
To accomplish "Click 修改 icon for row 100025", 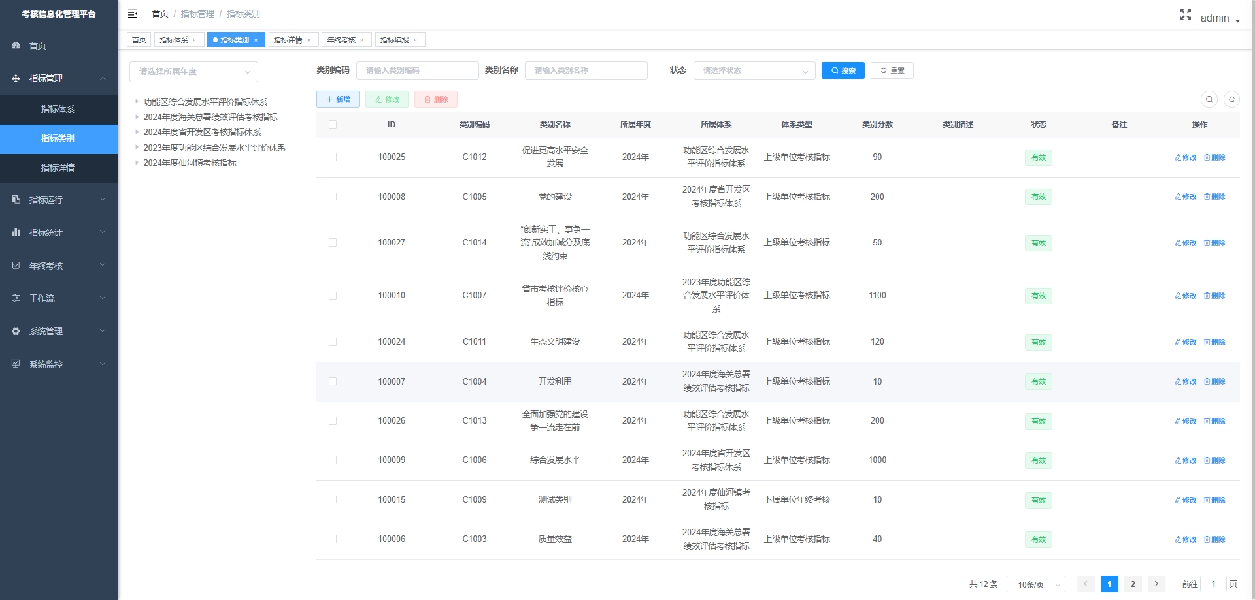I will [1185, 157].
